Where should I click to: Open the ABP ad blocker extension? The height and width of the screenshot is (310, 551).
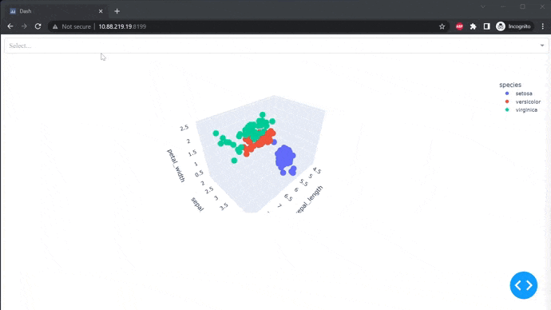pos(459,26)
